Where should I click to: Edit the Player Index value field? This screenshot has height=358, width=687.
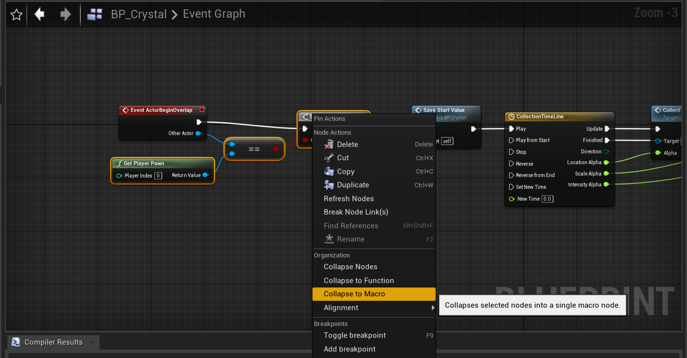tap(158, 176)
